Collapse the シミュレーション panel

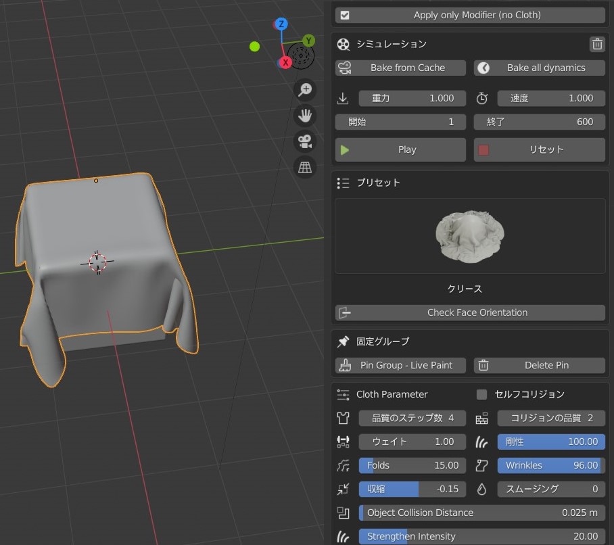[x=344, y=44]
